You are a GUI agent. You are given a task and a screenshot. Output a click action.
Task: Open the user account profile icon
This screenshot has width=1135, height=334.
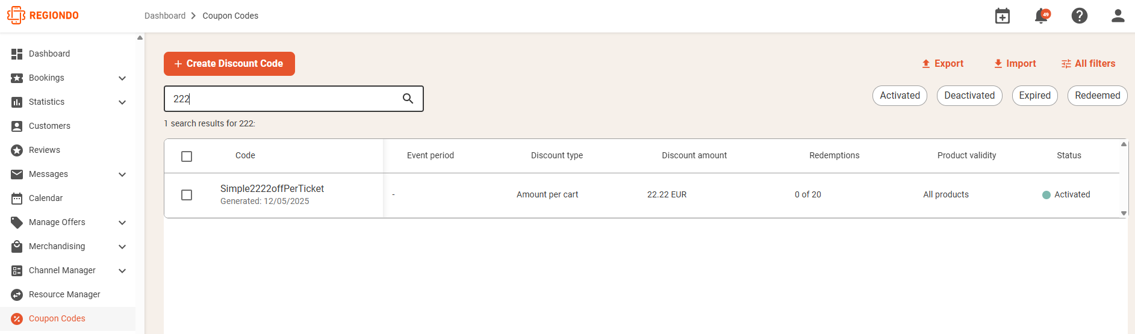pyautogui.click(x=1118, y=16)
